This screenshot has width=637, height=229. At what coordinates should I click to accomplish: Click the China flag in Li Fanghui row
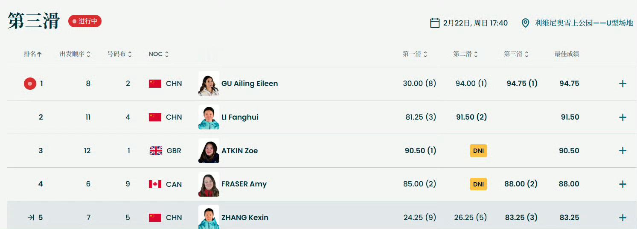[155, 117]
